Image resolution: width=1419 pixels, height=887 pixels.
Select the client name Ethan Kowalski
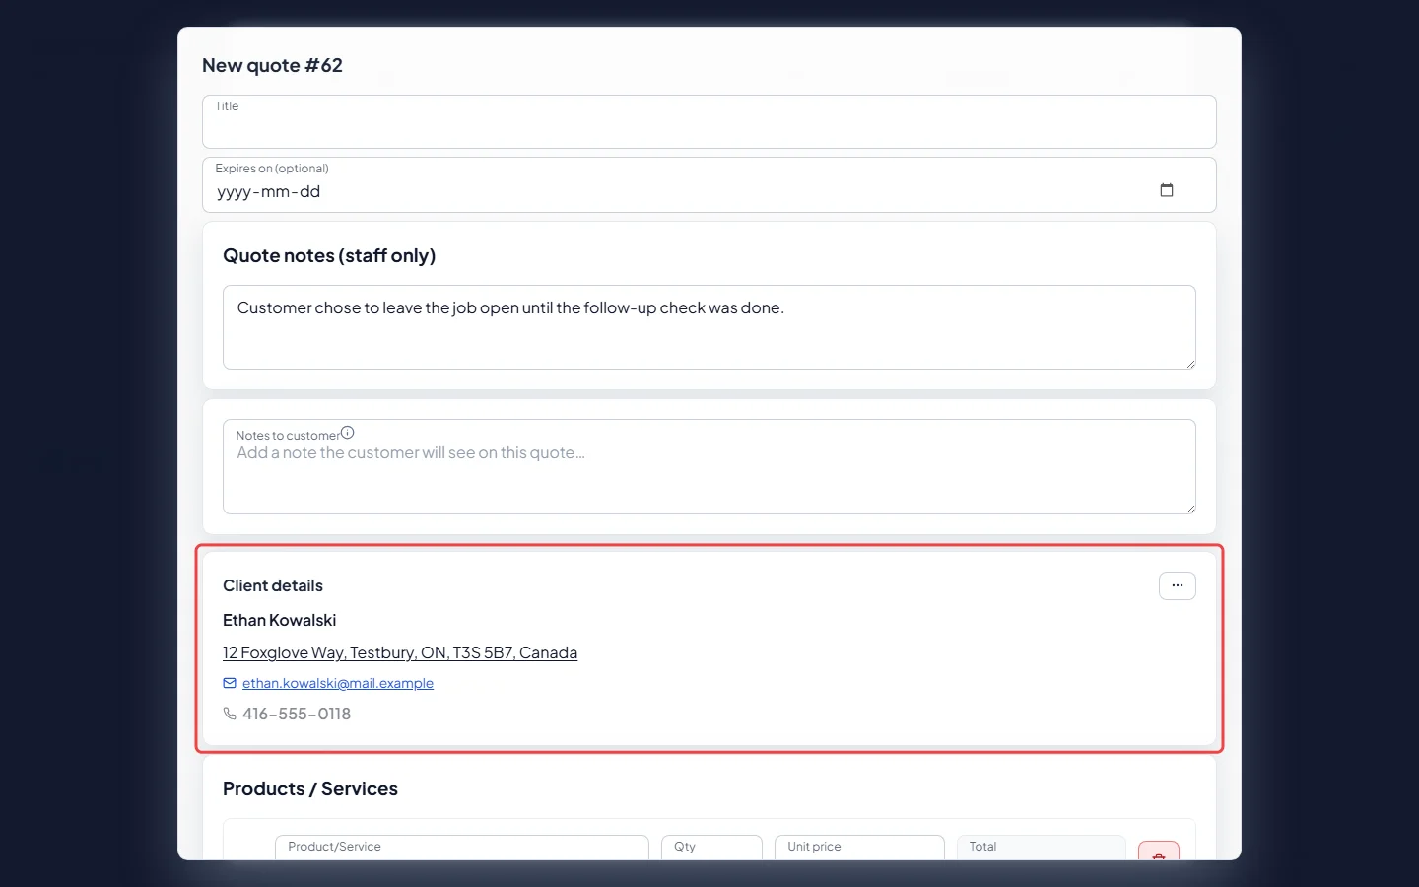pyautogui.click(x=280, y=620)
